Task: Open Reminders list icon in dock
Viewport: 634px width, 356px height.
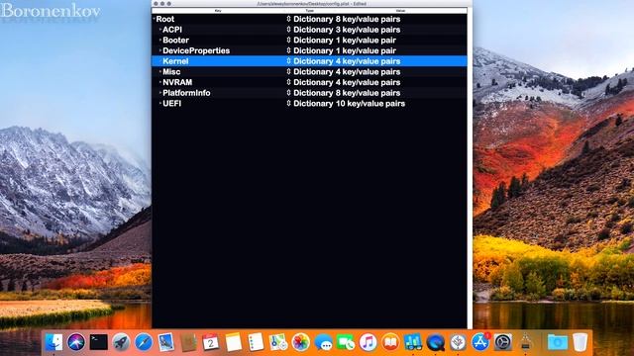Action: pos(256,342)
